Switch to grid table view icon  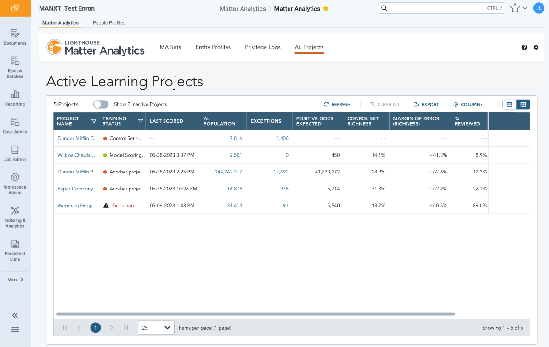pyautogui.click(x=523, y=104)
